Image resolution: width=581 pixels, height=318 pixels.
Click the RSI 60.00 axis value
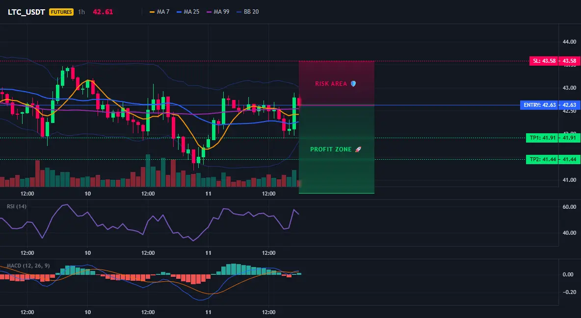(569, 207)
